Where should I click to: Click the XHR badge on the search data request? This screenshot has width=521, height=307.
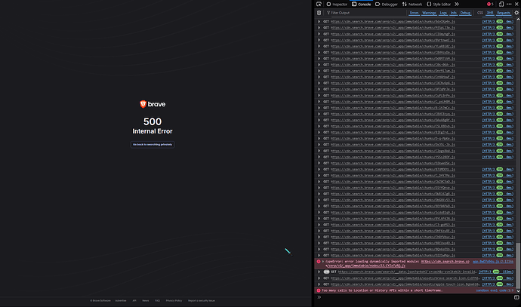coord(326,272)
